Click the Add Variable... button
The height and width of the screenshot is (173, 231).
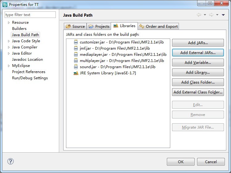pyautogui.click(x=198, y=63)
